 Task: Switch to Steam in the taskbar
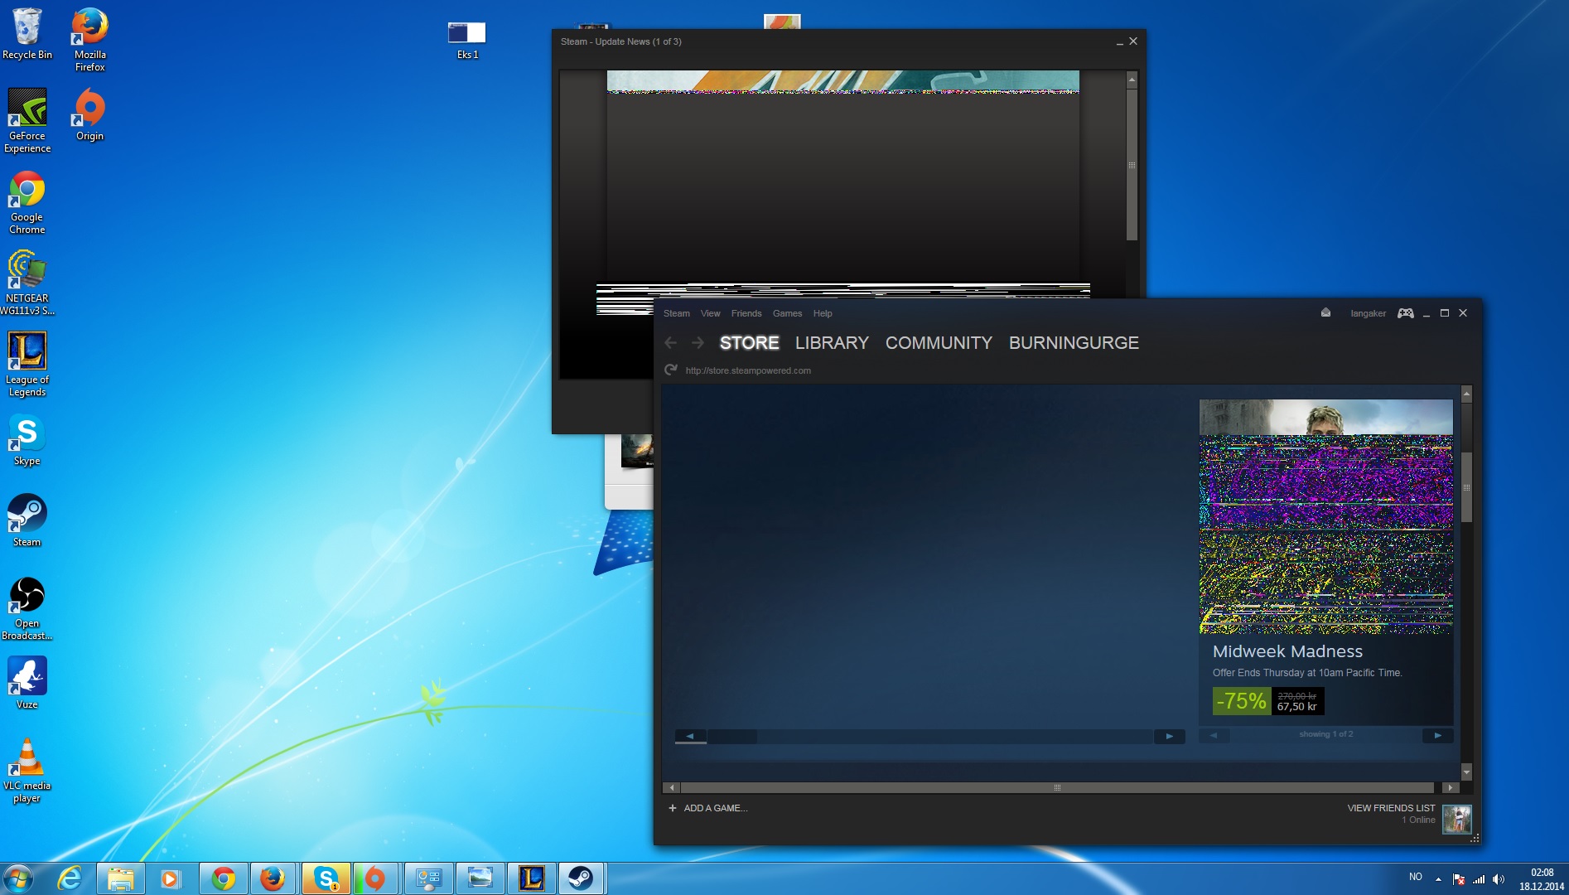point(582,878)
